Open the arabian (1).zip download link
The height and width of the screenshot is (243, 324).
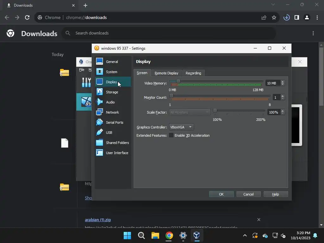[98, 220]
